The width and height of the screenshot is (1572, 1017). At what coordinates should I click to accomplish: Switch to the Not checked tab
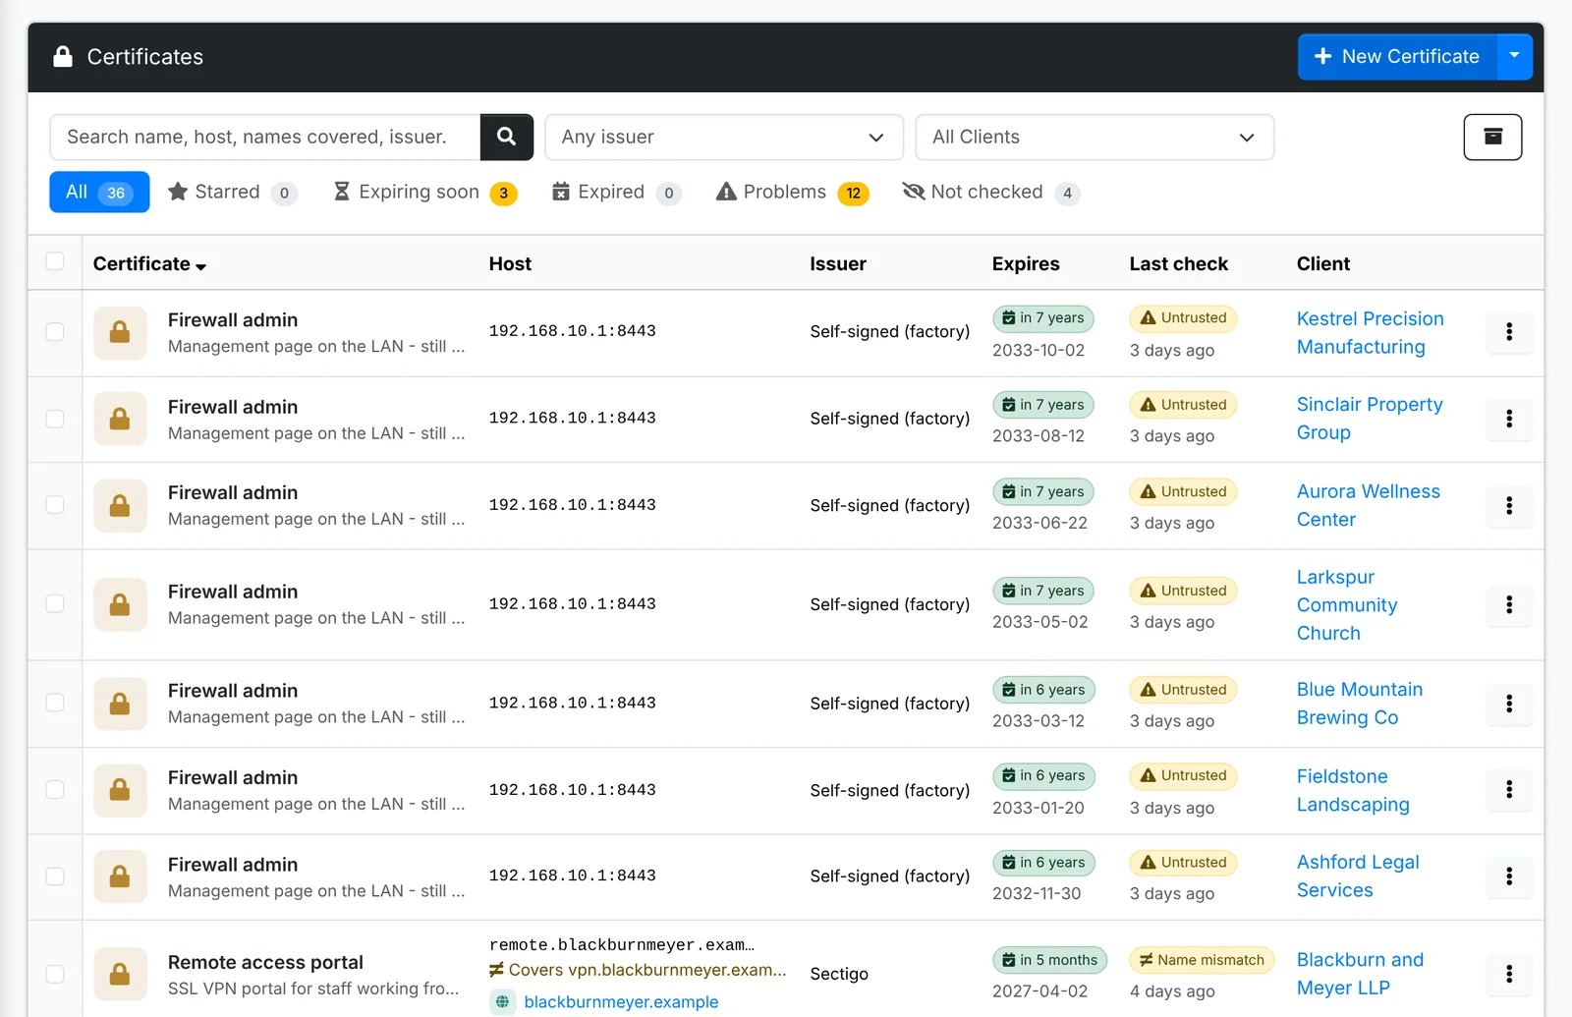[x=990, y=192]
